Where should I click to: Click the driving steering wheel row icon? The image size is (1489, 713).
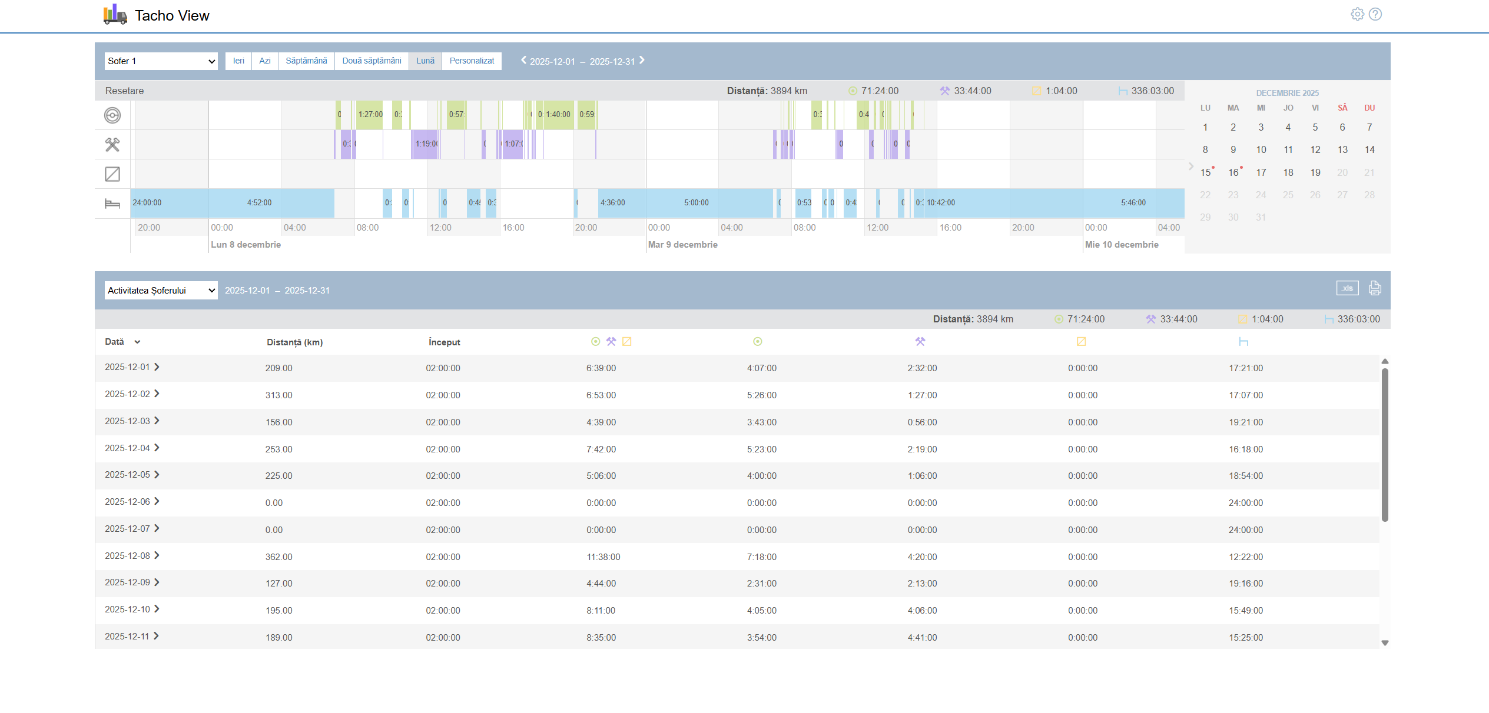(112, 115)
